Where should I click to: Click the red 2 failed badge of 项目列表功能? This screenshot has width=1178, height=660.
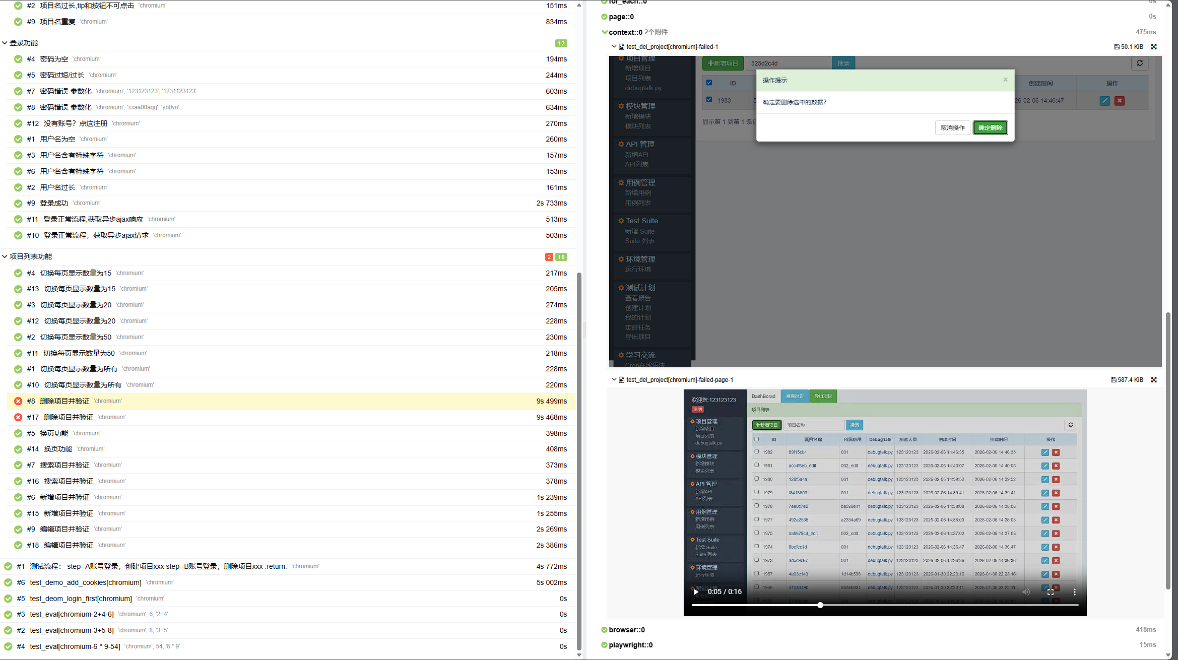[549, 257]
